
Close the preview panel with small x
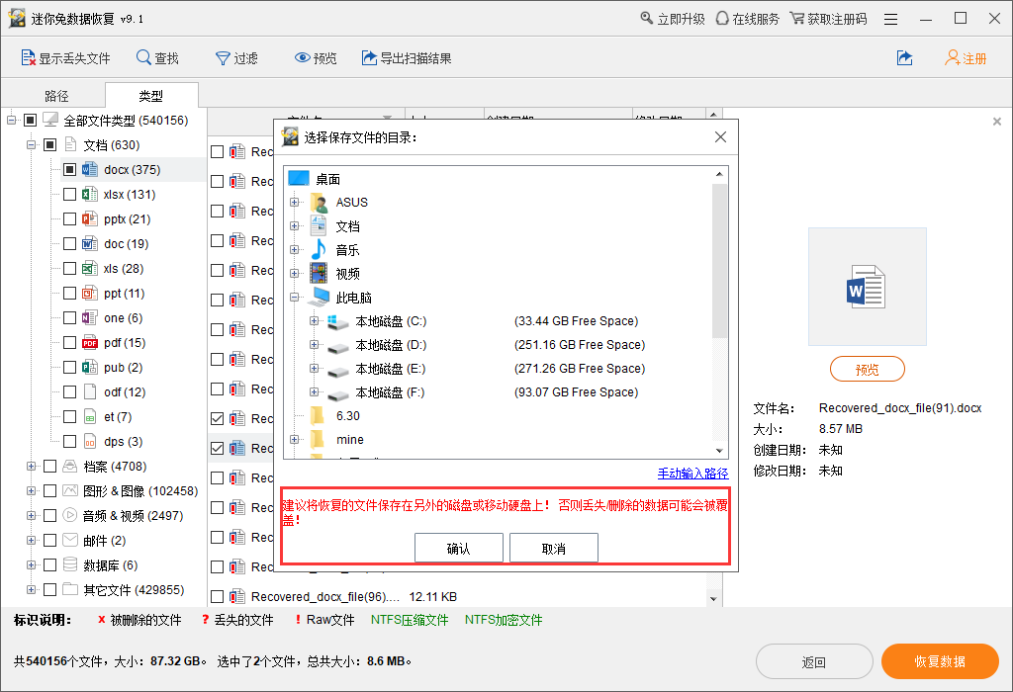(997, 122)
